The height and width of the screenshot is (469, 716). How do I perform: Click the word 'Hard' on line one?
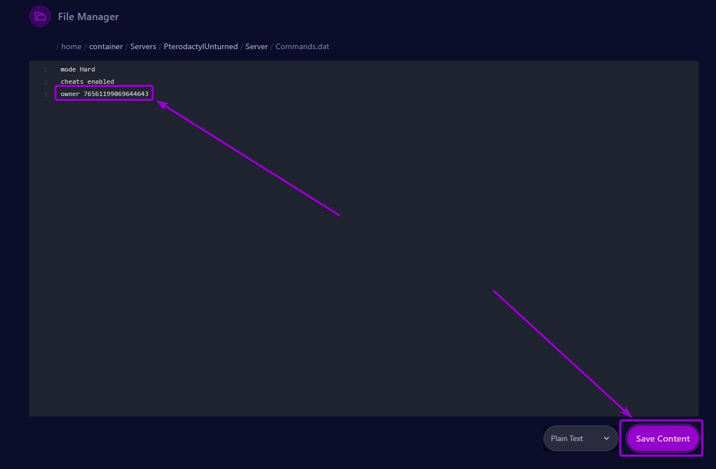(x=88, y=69)
